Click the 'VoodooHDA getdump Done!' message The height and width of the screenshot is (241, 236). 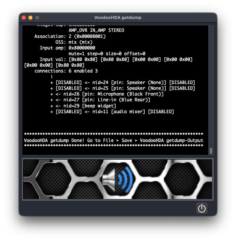[x=114, y=140]
